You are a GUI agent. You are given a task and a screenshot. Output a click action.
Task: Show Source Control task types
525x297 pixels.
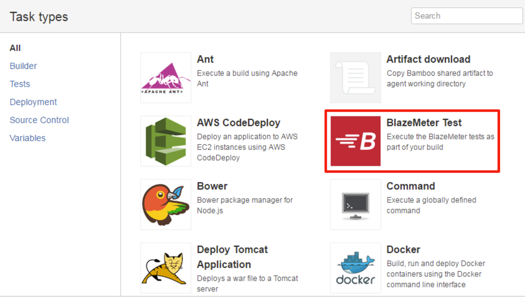point(39,120)
